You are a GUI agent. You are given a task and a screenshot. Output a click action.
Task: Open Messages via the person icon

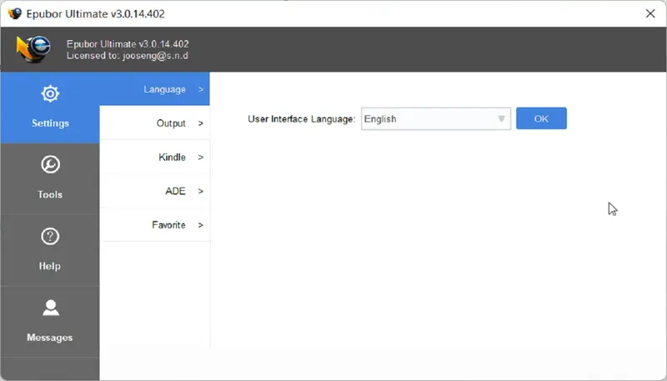coord(50,308)
